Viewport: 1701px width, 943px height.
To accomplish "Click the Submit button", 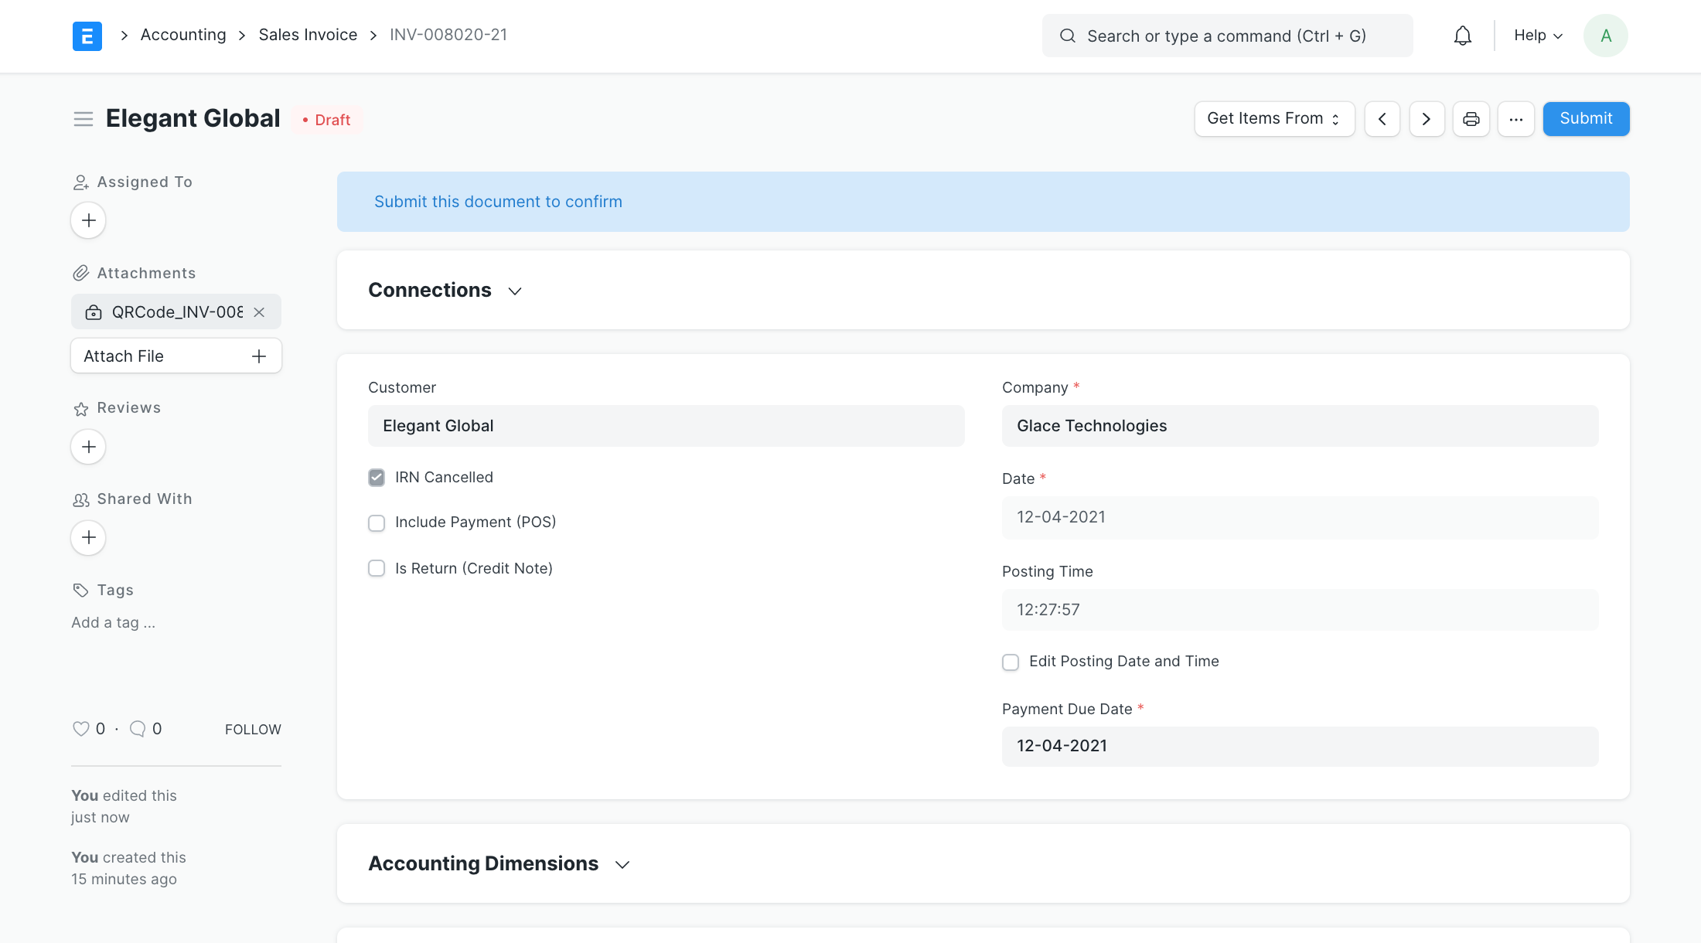I will coord(1586,119).
